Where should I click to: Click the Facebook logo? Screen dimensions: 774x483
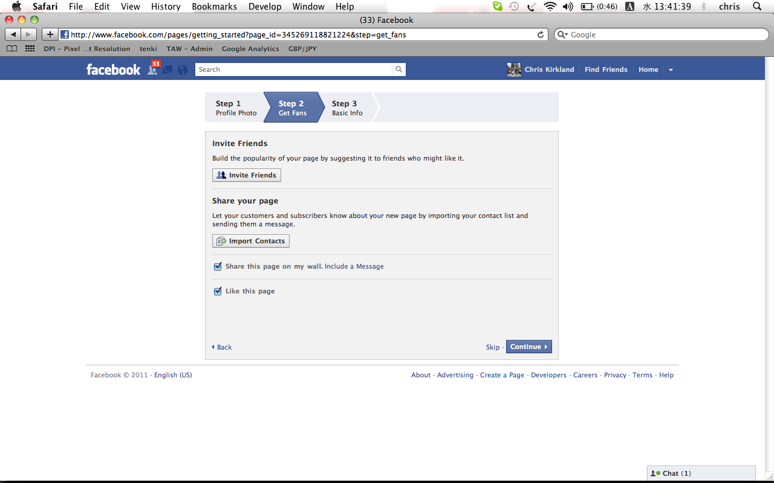pyautogui.click(x=113, y=69)
